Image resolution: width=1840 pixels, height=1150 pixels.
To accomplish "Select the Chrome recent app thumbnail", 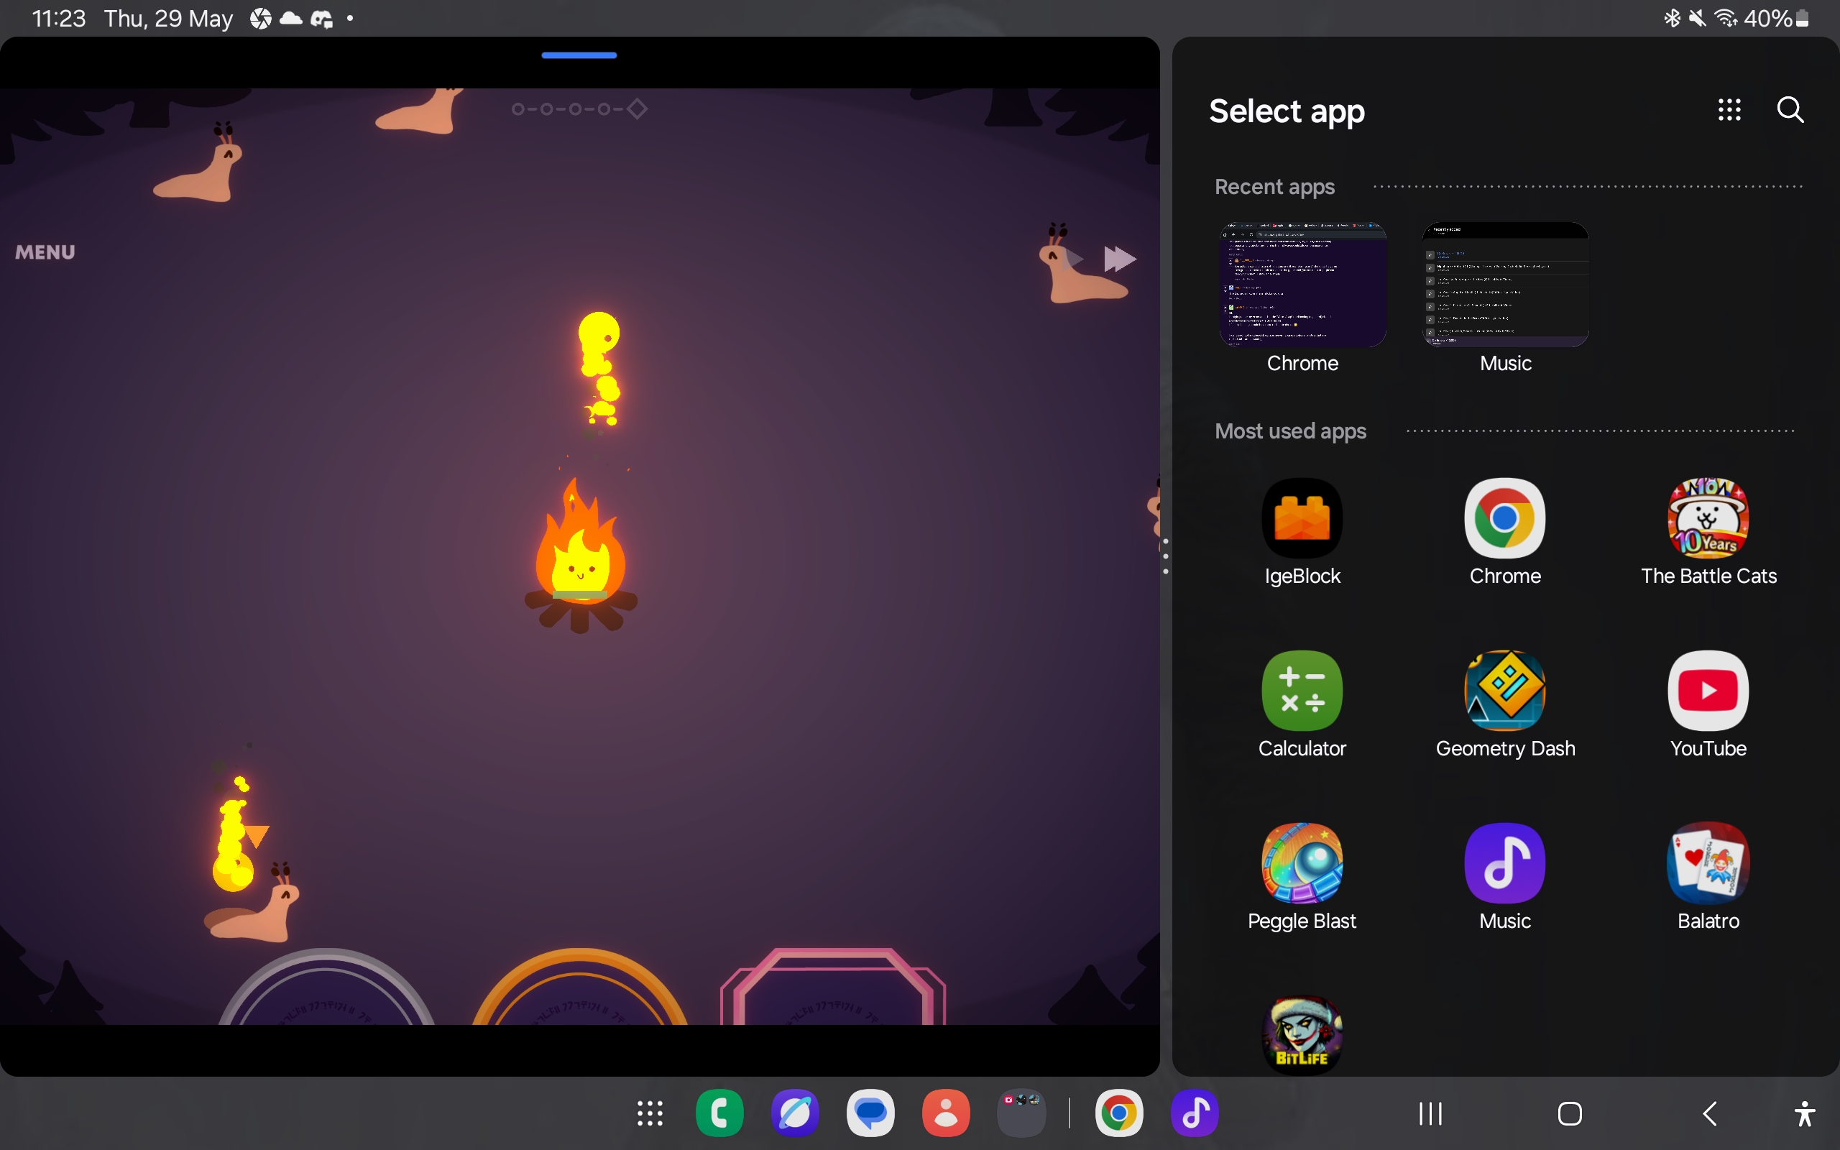I will tap(1302, 285).
